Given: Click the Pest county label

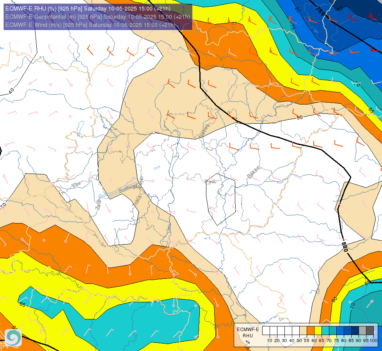Looking at the screenshot, I should [x=210, y=182].
